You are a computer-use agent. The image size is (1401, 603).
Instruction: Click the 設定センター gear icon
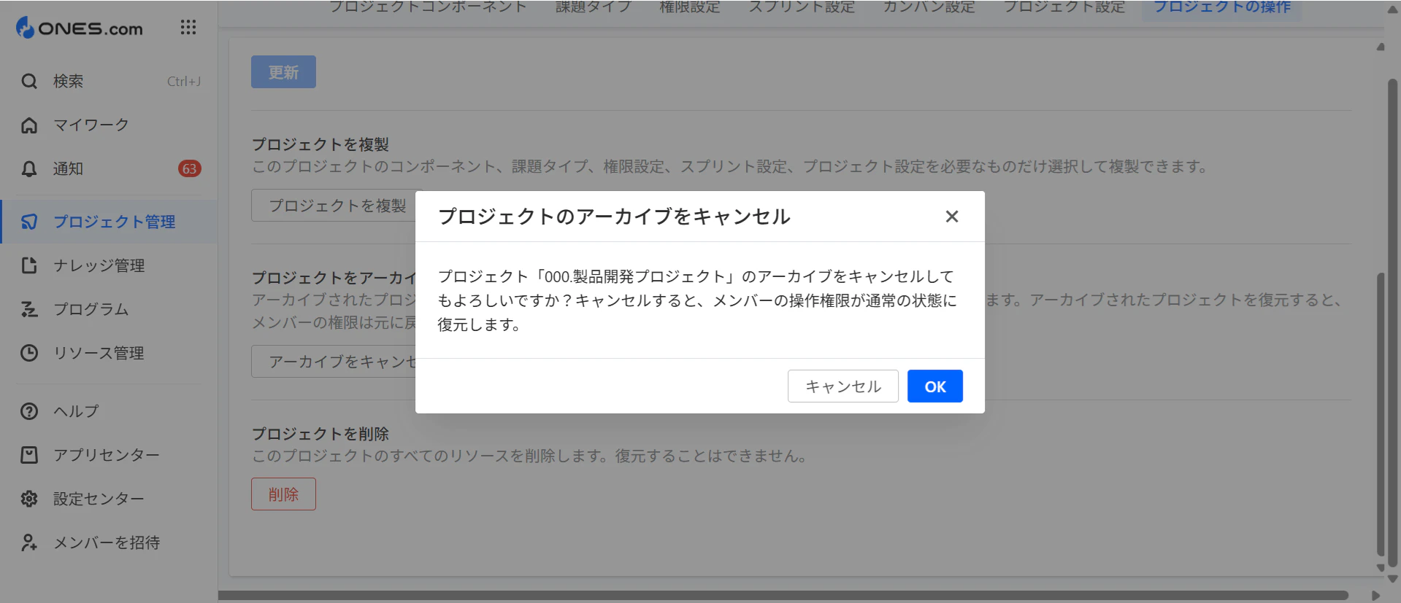coord(29,499)
